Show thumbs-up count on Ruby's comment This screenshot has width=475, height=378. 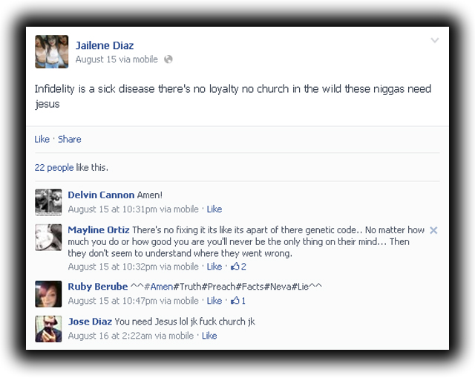pos(238,301)
